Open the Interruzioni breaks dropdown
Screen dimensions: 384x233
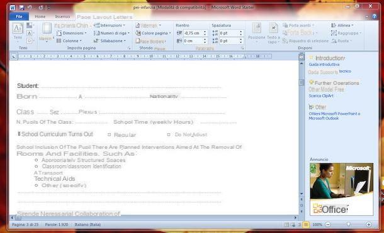click(x=110, y=25)
